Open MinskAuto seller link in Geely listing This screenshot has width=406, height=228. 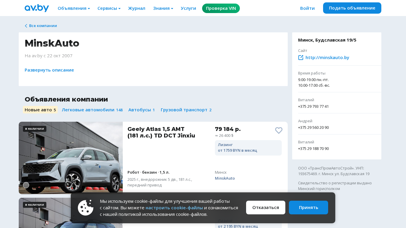(225, 178)
